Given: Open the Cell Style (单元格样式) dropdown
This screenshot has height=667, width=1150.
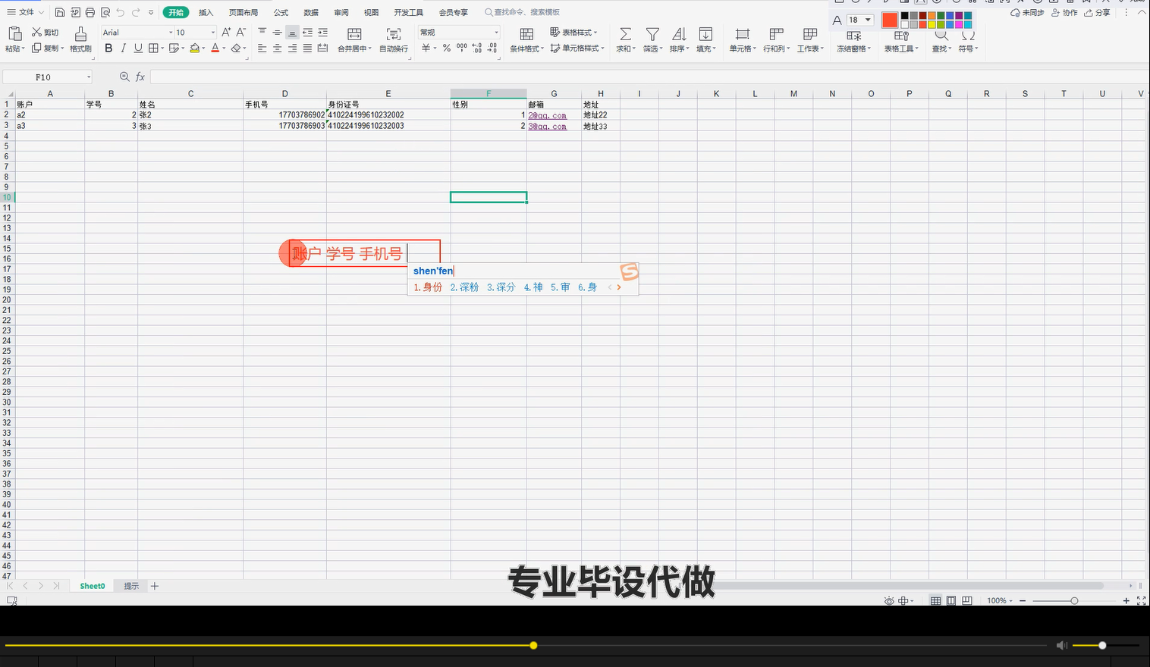Looking at the screenshot, I should (577, 48).
